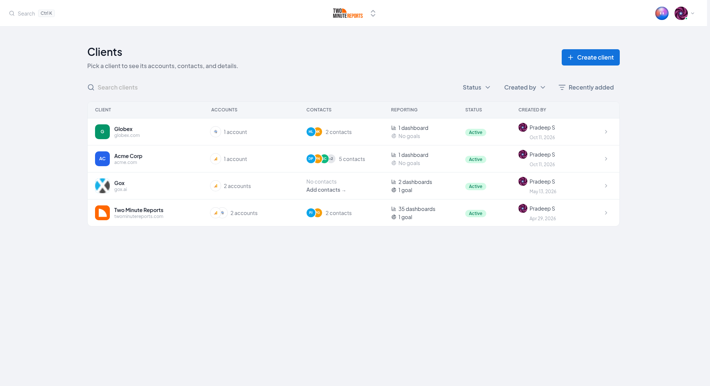Viewport: 710px width, 386px height.
Task: Change the Recently added sort order
Action: point(586,87)
